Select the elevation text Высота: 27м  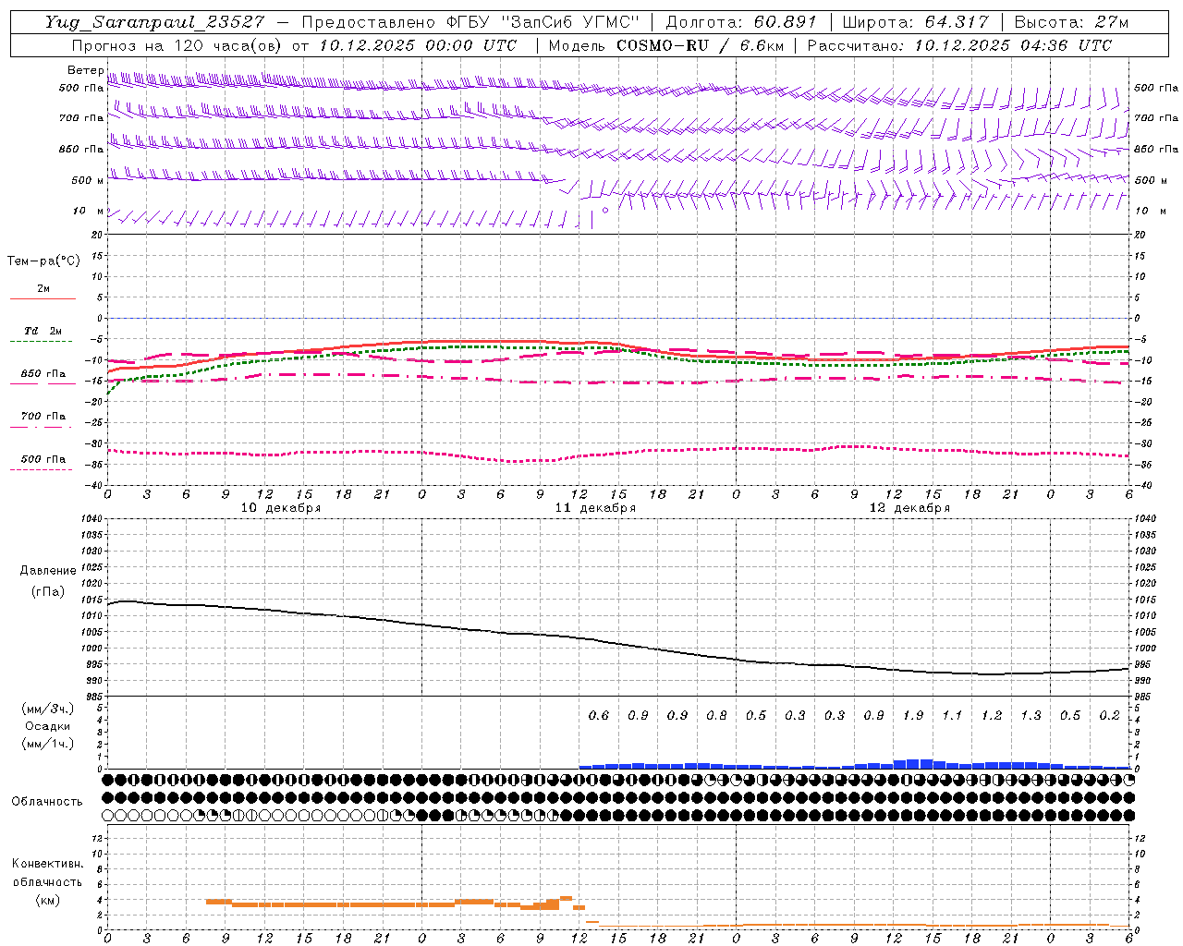1071,22
